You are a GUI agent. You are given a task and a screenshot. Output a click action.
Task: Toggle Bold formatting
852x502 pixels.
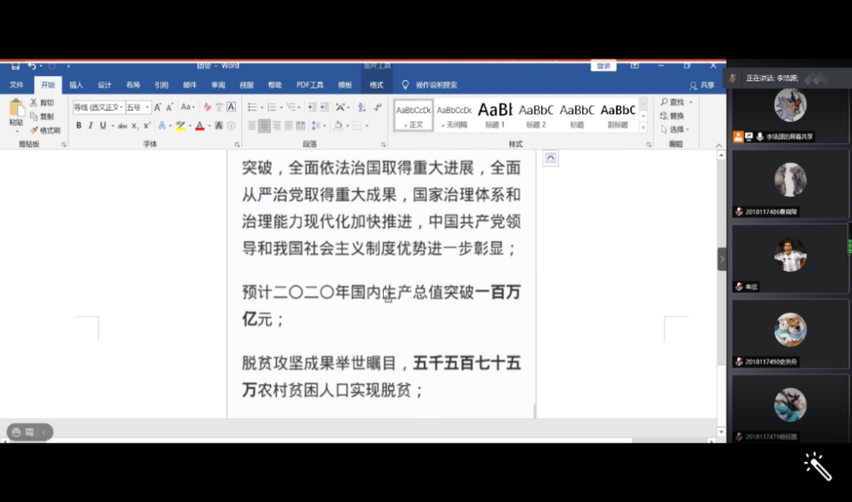point(79,125)
